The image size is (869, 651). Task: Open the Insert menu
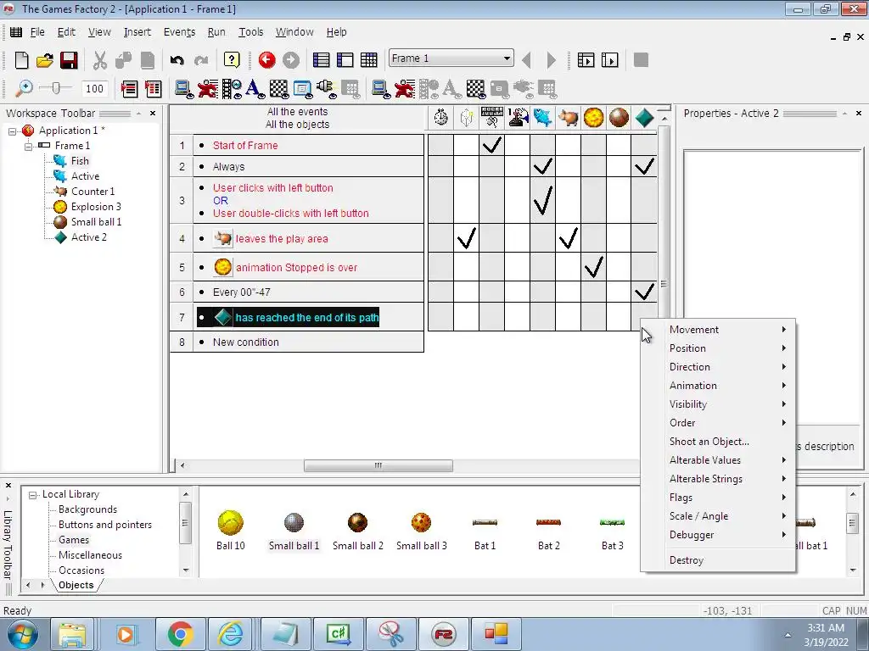137,32
